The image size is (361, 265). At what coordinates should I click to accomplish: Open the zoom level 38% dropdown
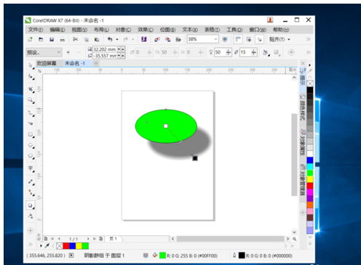215,39
